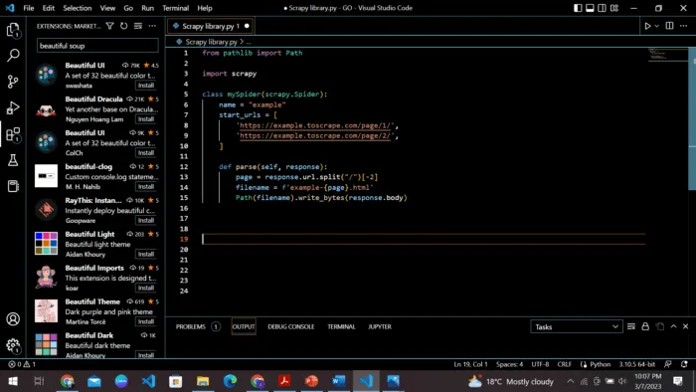Image resolution: width=696 pixels, height=392 pixels.
Task: Toggle panel layout icon
Action: [x=590, y=8]
